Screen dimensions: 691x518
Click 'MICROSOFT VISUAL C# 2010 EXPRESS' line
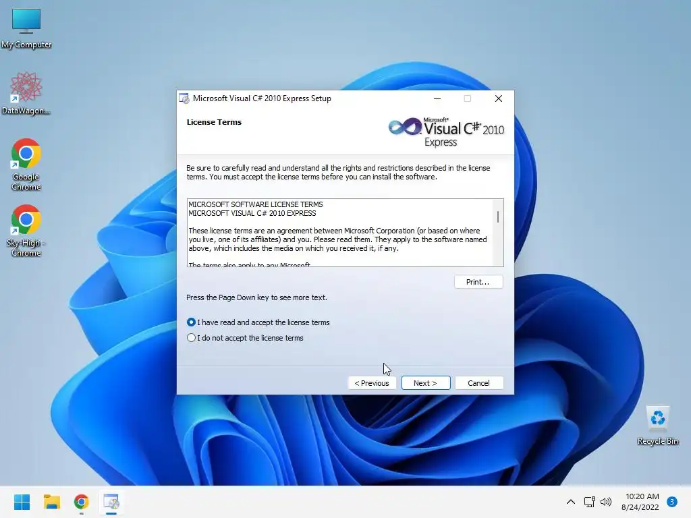tap(252, 213)
